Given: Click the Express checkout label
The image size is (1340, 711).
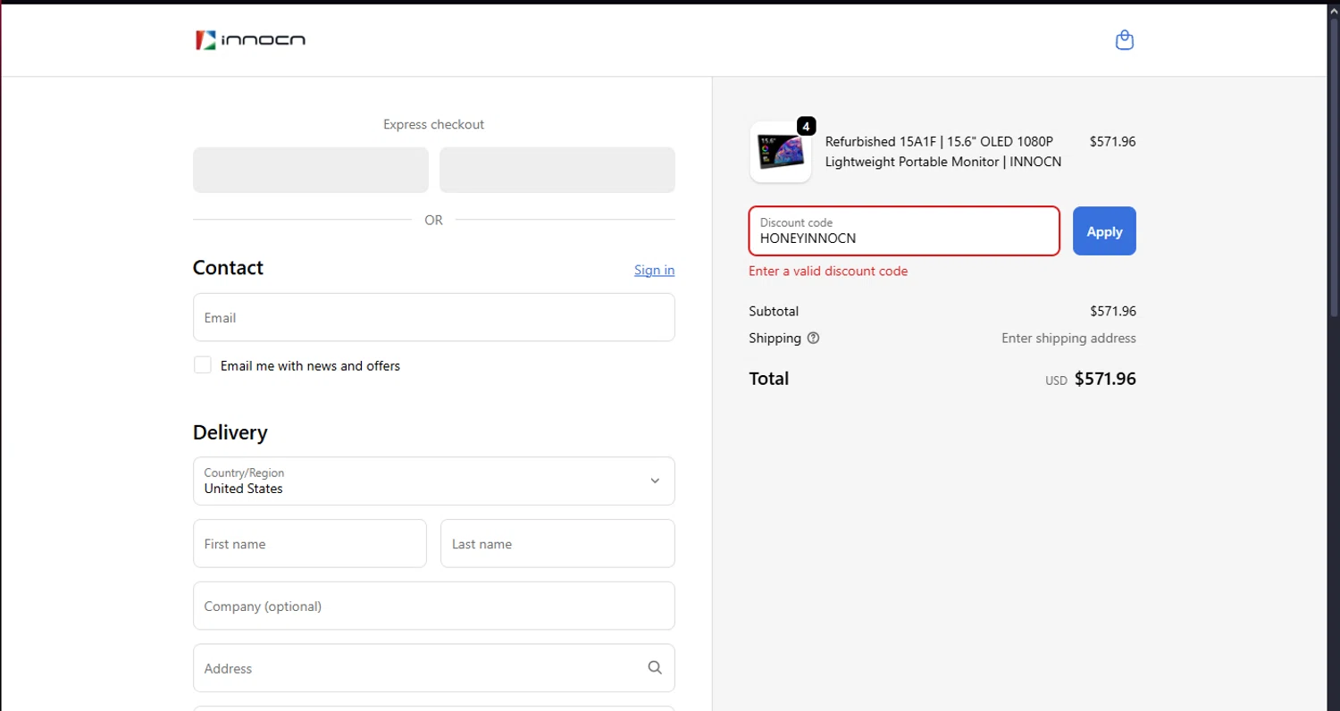Looking at the screenshot, I should pos(433,124).
